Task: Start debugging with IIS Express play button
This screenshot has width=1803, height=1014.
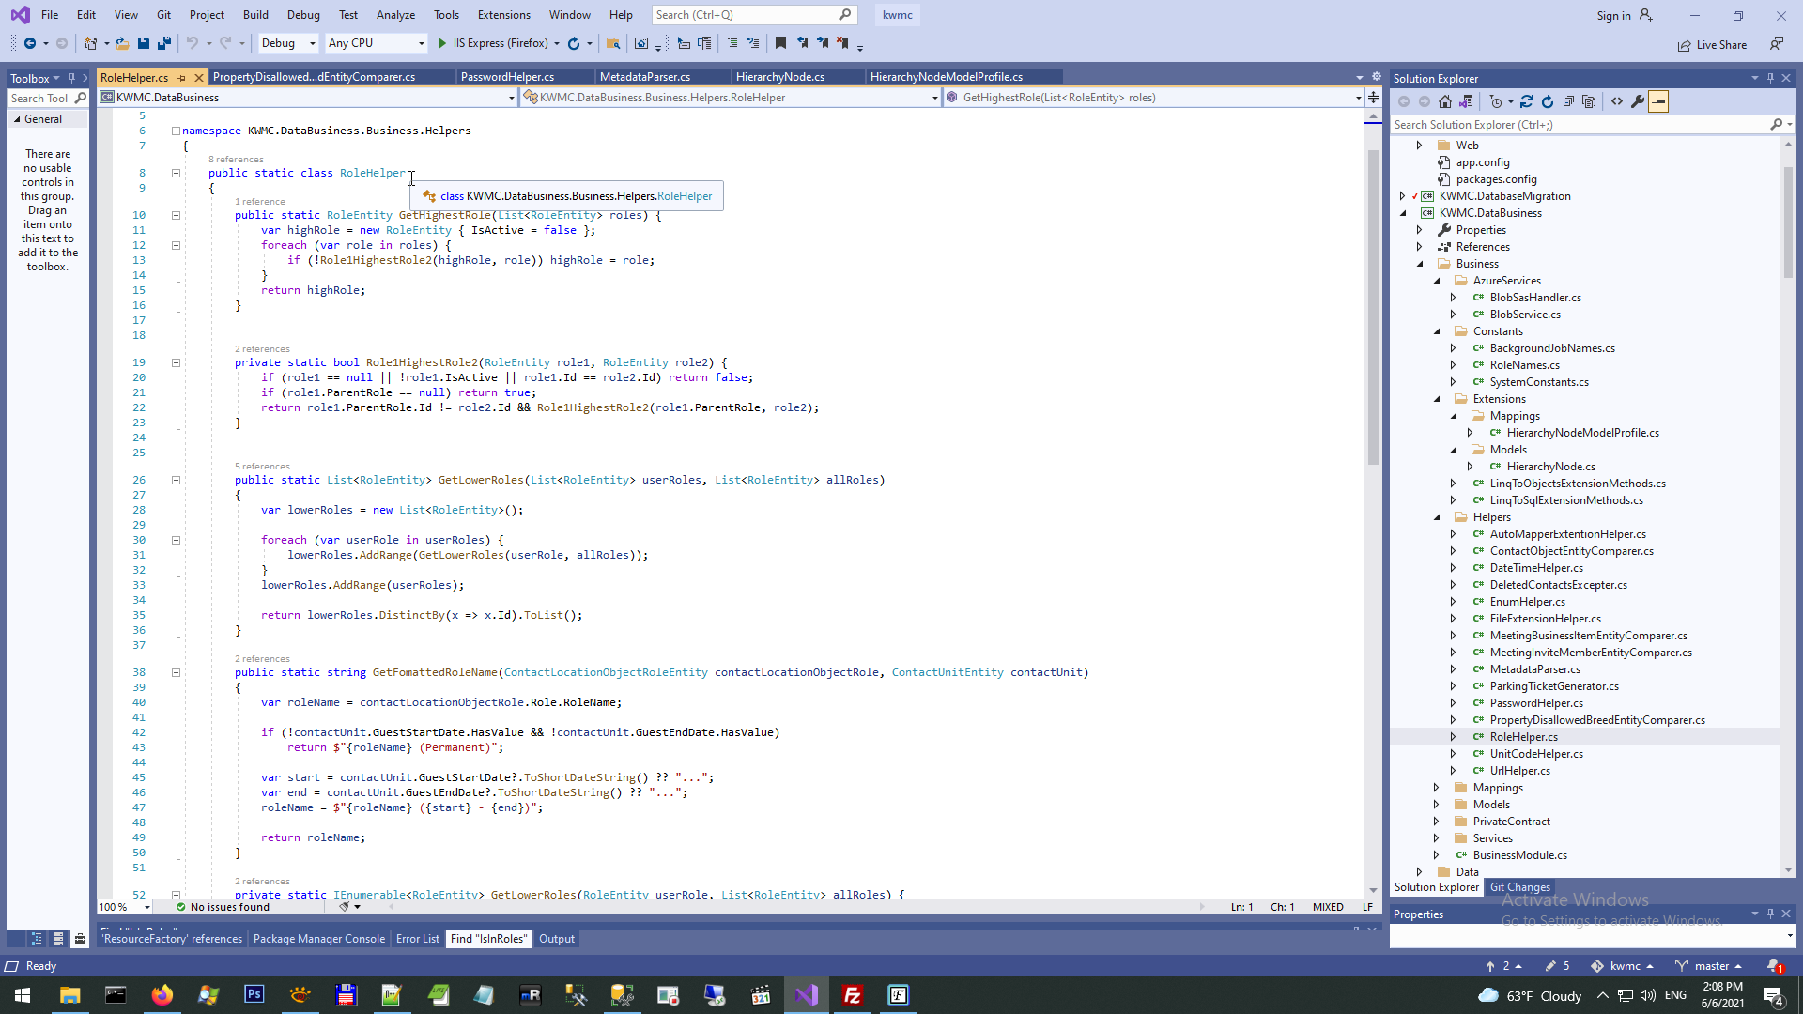Action: [x=442, y=43]
